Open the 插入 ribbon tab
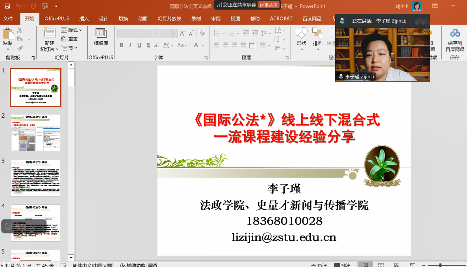Image resolution: width=467 pixels, height=267 pixels. 84,19
